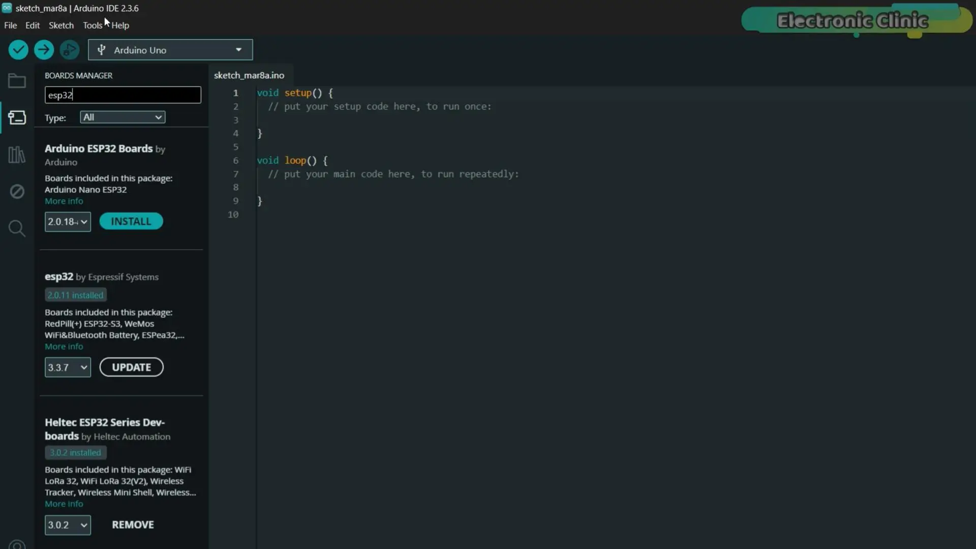This screenshot has height=549, width=976.
Task: Focus the boards search field containing esp32
Action: pos(123,95)
